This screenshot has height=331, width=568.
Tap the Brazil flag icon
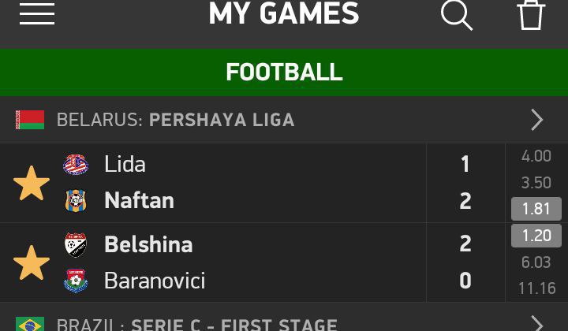[x=30, y=324]
